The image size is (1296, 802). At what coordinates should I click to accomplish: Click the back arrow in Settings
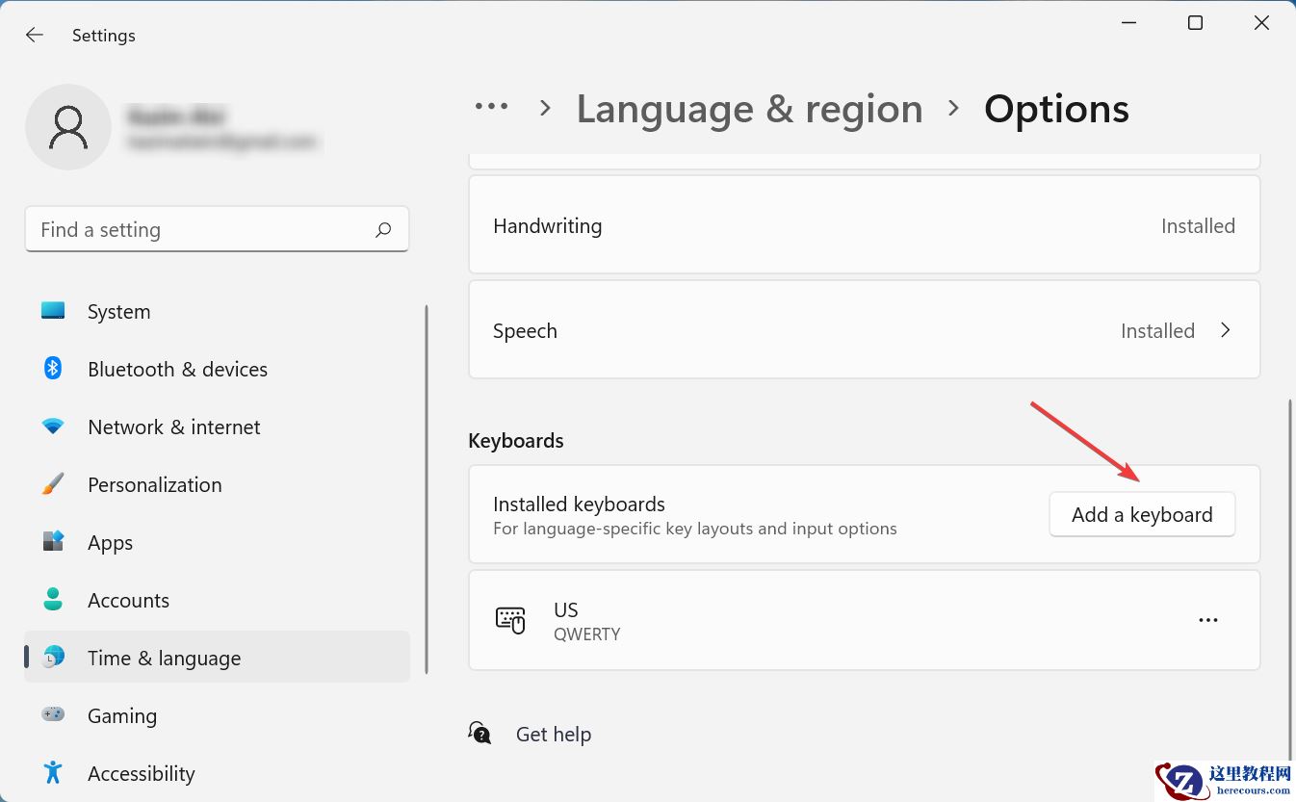(35, 36)
